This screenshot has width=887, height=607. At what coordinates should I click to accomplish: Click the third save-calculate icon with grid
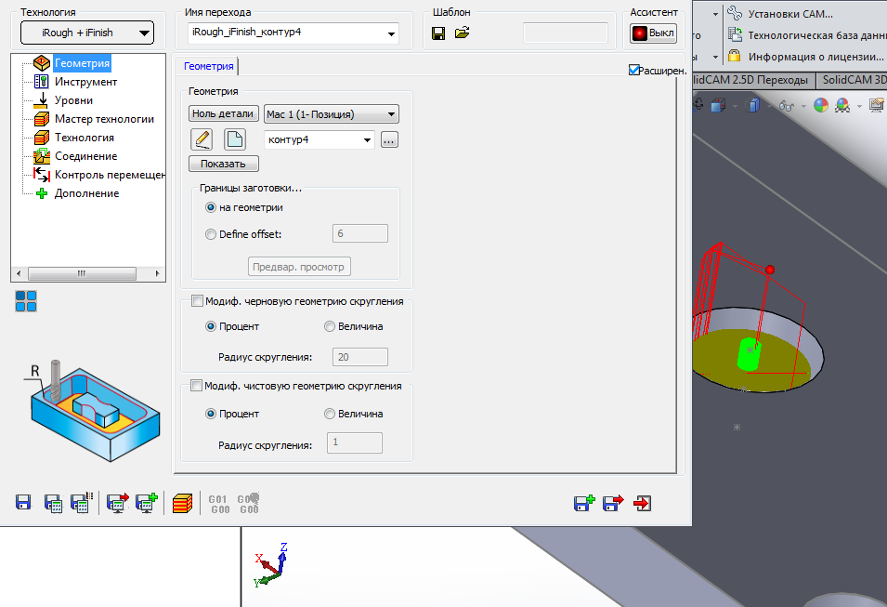(82, 503)
